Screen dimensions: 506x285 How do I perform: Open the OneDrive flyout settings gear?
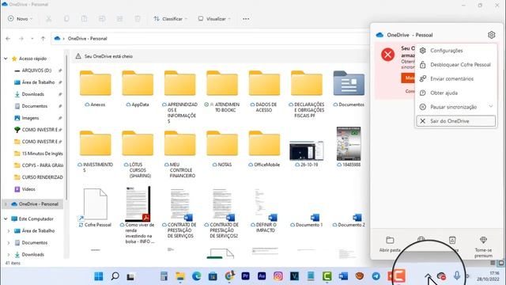(491, 35)
